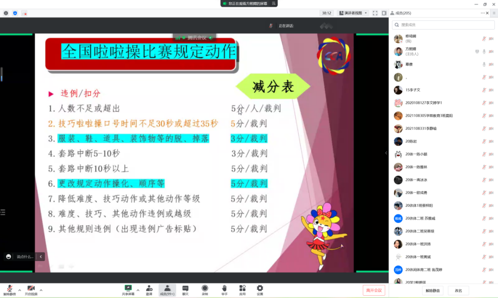Expand audio options arrow beside 解除静音
This screenshot has height=298, width=498.
[x=19, y=290]
